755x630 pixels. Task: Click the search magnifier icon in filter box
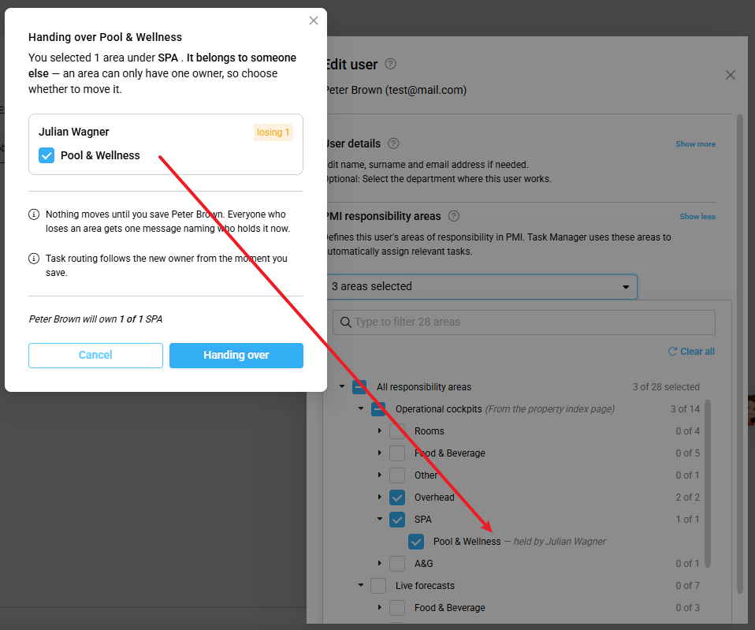tap(346, 322)
